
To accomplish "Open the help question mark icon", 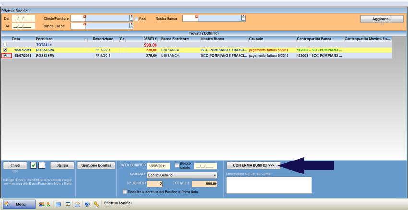I will 87,204.
